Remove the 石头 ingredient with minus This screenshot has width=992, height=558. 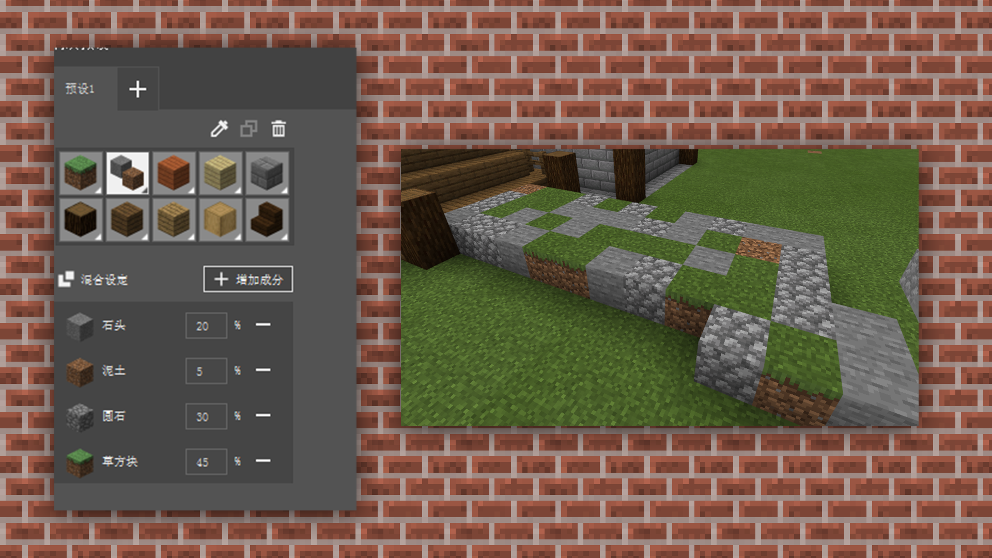tap(263, 325)
